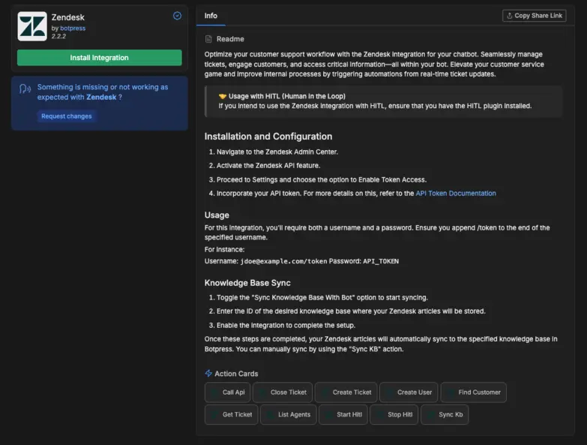Click the Action Cards heading
This screenshot has width=587, height=445.
pos(236,374)
